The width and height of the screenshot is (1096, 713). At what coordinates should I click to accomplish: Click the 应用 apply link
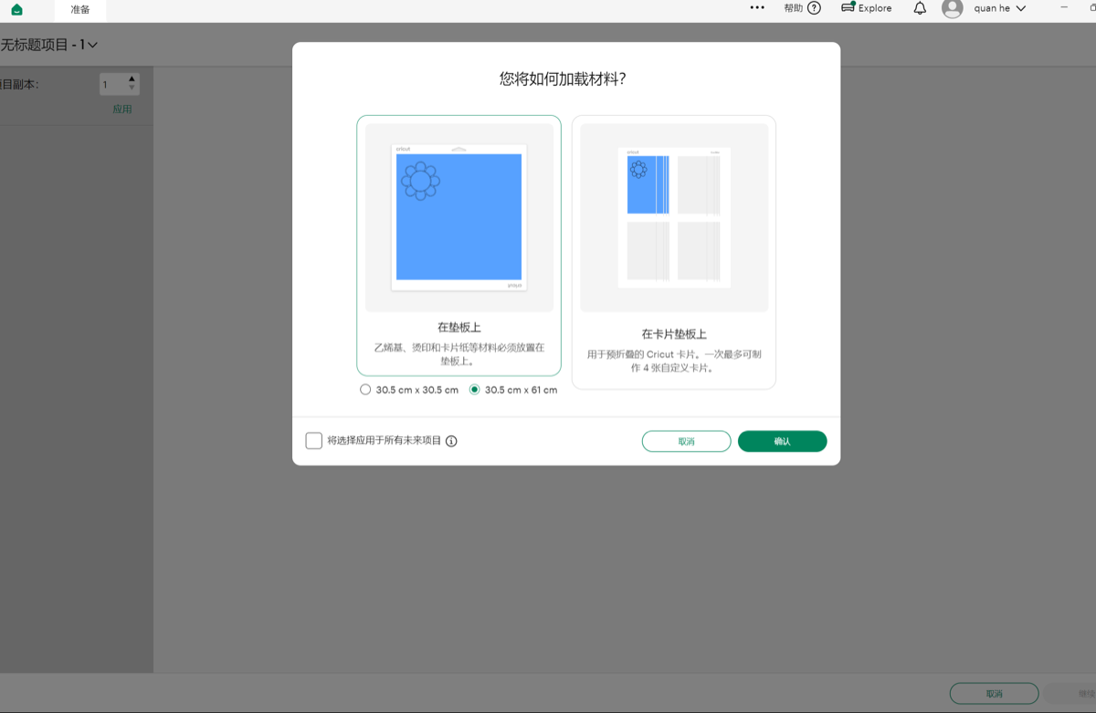pyautogui.click(x=122, y=110)
